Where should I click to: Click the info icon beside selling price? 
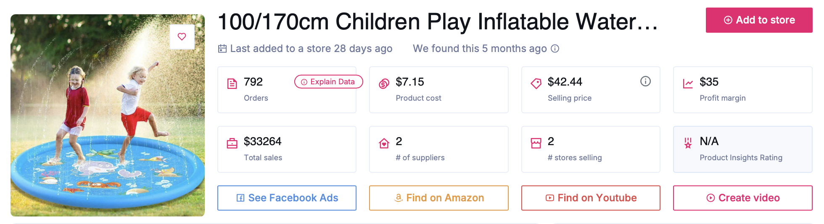pyautogui.click(x=645, y=81)
